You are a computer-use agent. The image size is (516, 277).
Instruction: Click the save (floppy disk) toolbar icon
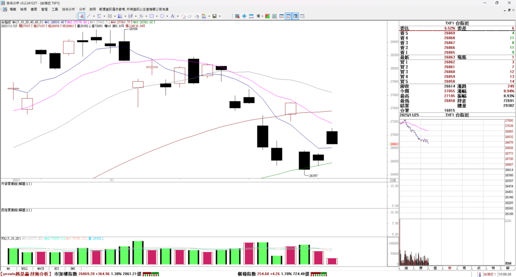(214, 16)
